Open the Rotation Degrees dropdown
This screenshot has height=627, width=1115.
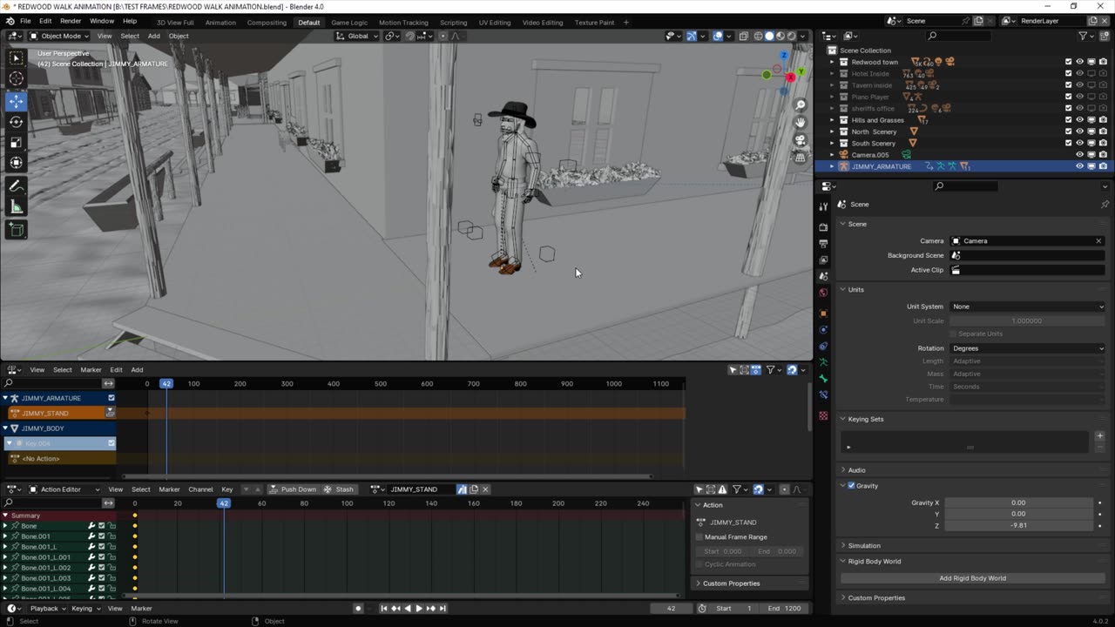tap(1028, 348)
